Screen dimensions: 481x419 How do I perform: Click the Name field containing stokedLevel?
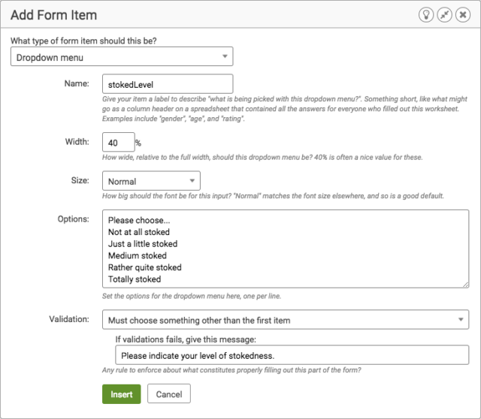tap(168, 84)
